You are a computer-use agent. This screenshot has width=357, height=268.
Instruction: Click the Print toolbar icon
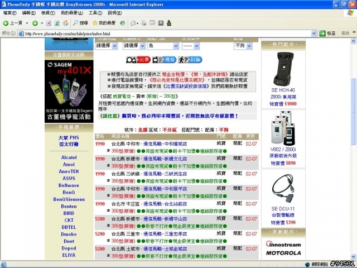pos(144,23)
